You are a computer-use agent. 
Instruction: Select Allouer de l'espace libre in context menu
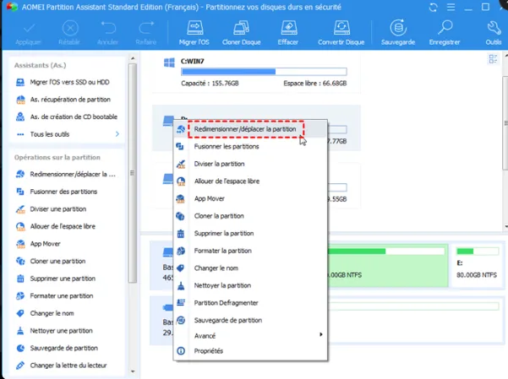coord(250,181)
